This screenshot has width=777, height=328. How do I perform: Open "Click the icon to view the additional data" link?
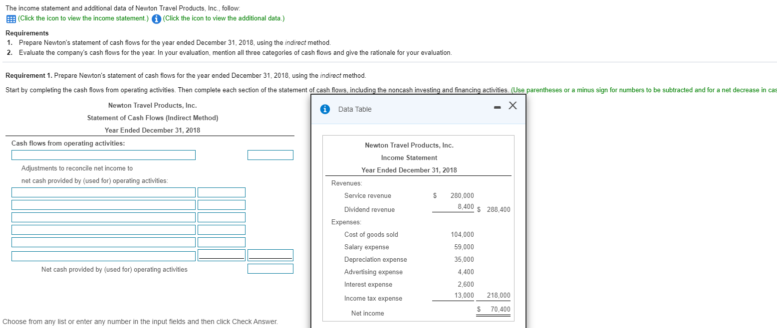coord(224,18)
